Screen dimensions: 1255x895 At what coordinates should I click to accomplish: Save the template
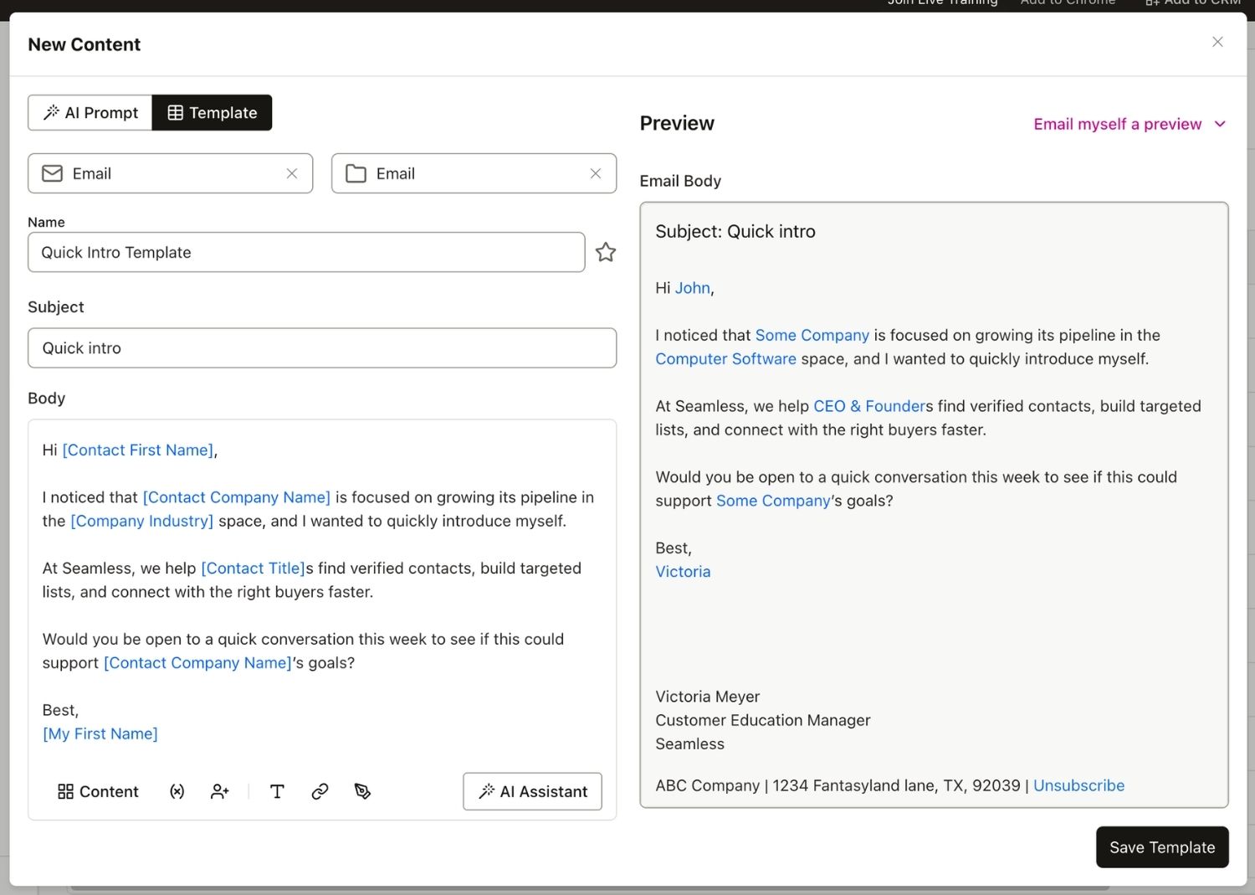click(x=1162, y=847)
